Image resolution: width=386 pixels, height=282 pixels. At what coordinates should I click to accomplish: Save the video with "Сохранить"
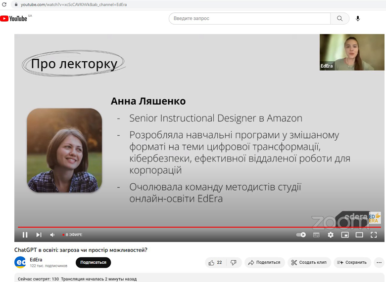(x=352, y=263)
